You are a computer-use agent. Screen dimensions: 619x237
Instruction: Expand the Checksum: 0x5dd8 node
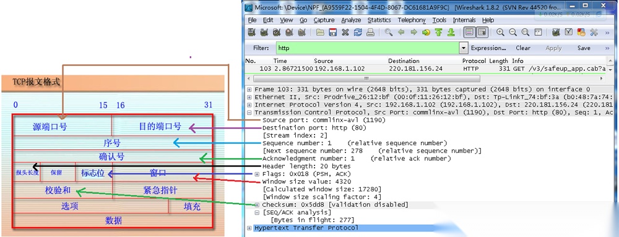[257, 205]
